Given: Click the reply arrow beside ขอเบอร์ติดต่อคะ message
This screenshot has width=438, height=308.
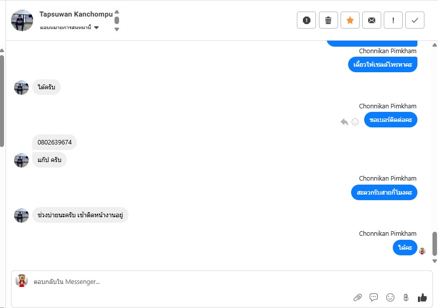Looking at the screenshot, I should [x=344, y=121].
